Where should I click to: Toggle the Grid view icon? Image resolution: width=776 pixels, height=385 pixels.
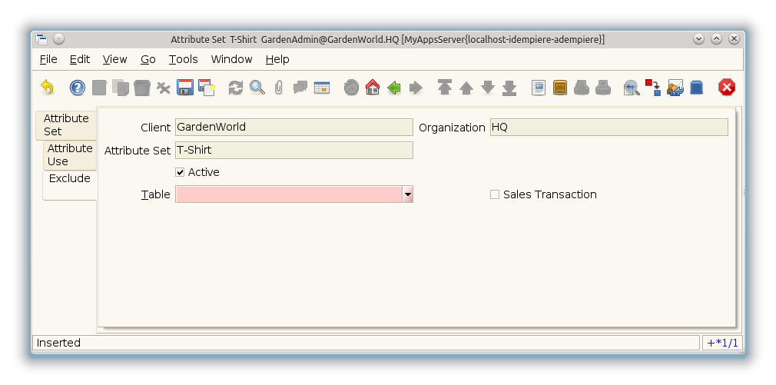(322, 88)
